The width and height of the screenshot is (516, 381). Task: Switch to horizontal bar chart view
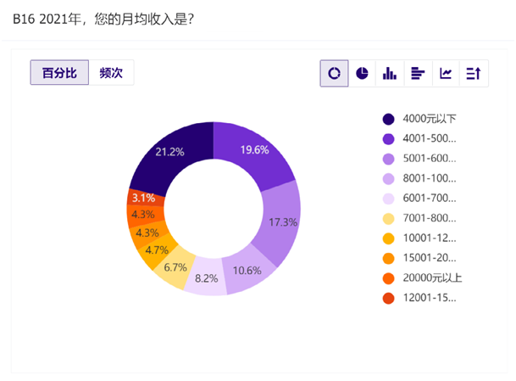pos(418,74)
